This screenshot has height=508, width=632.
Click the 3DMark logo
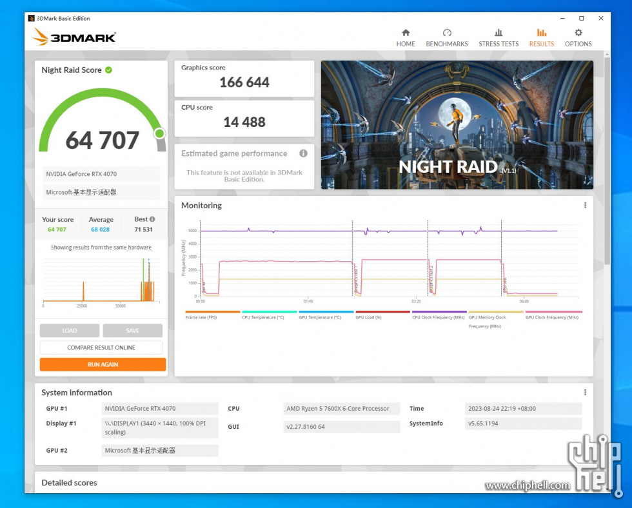[74, 37]
